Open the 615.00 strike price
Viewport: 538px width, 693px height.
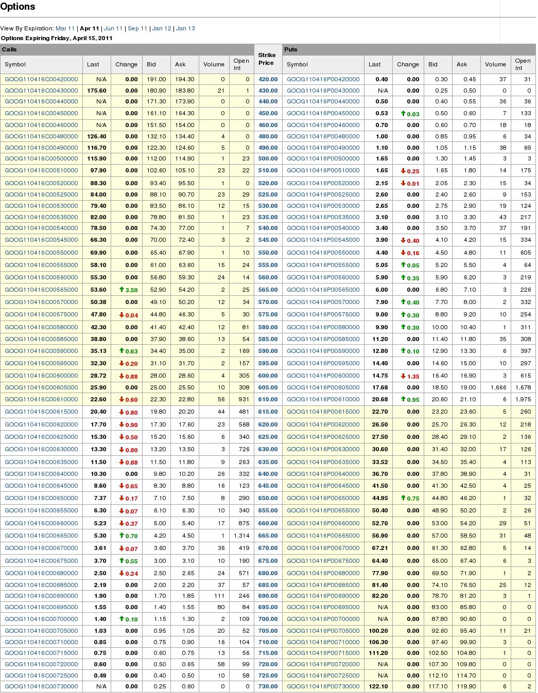click(268, 412)
